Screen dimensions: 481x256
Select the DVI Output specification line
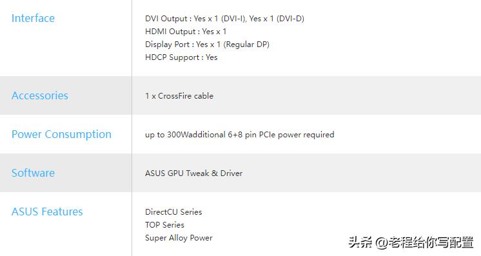click(224, 19)
